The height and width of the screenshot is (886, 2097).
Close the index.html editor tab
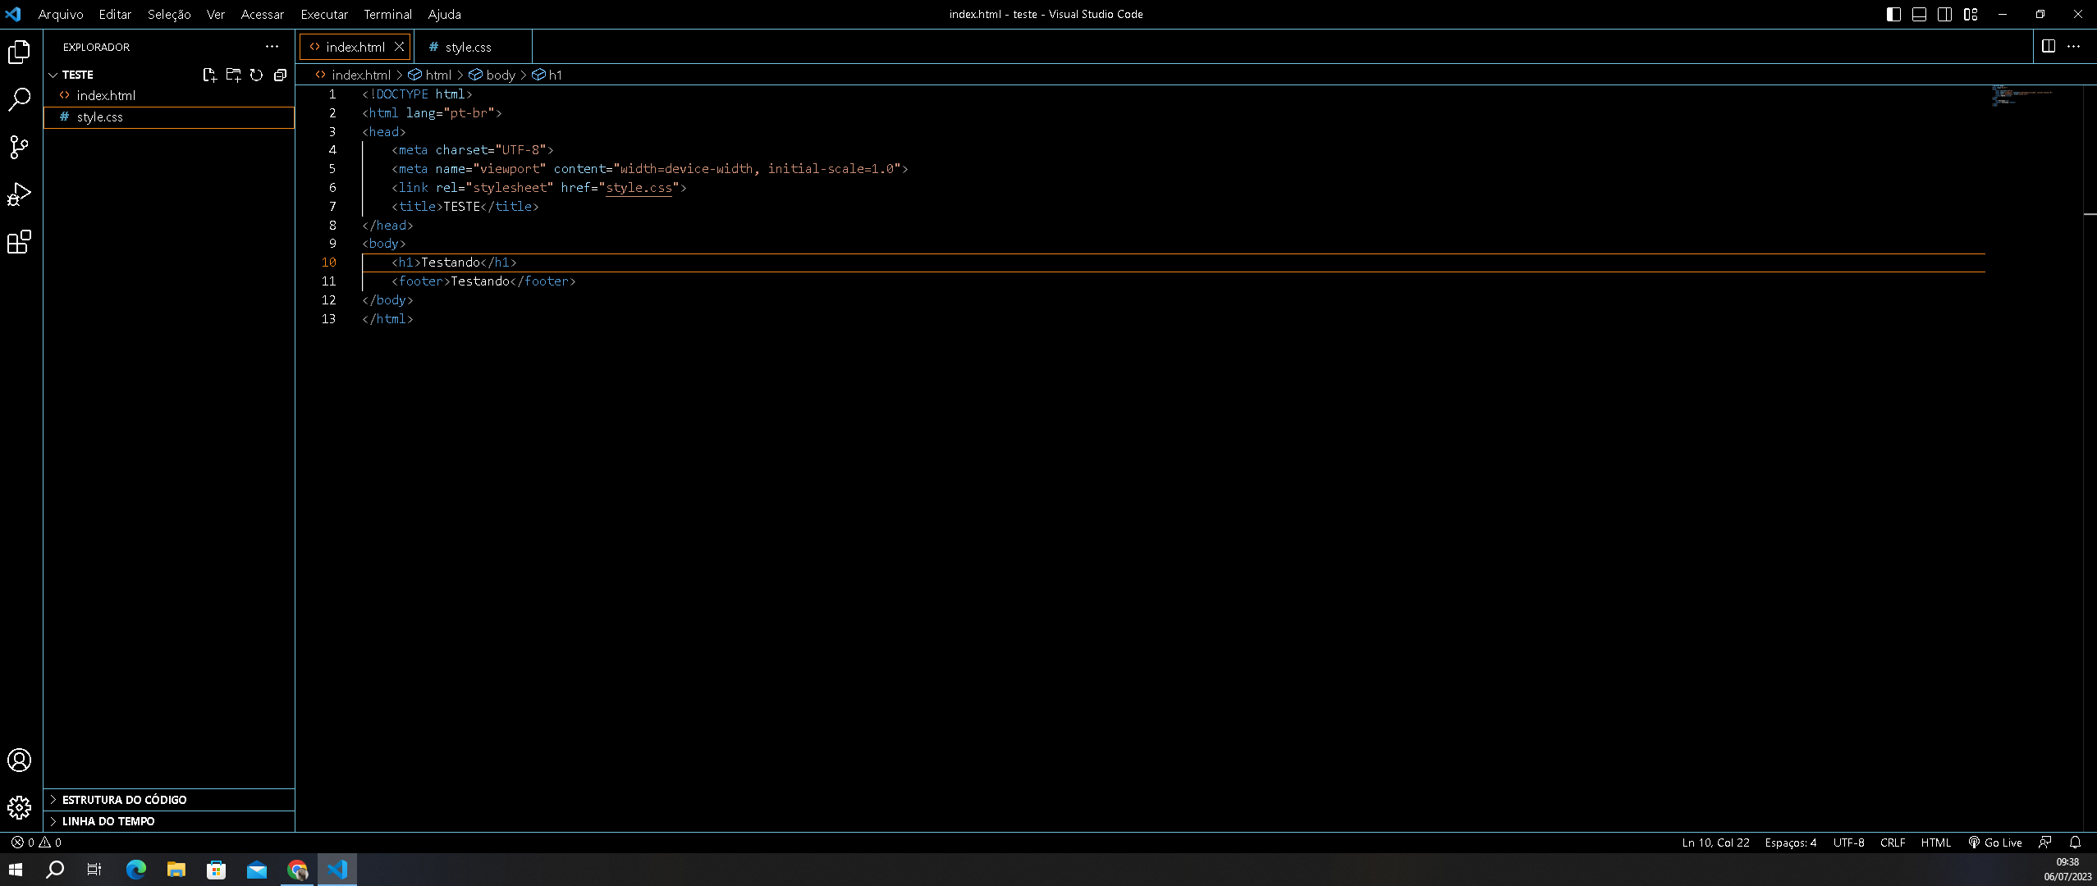(x=400, y=47)
